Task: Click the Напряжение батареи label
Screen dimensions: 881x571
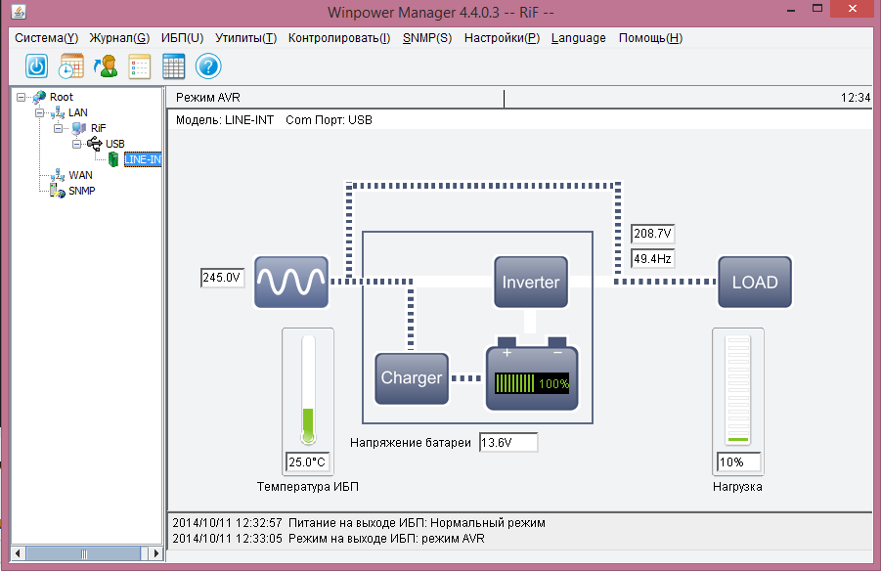Action: (410, 443)
